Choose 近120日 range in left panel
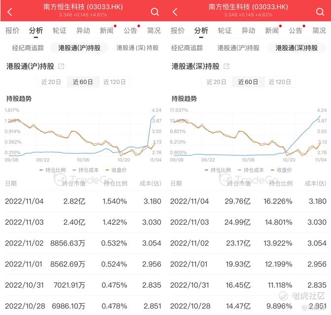This screenshot has width=331, height=315. tap(114, 82)
